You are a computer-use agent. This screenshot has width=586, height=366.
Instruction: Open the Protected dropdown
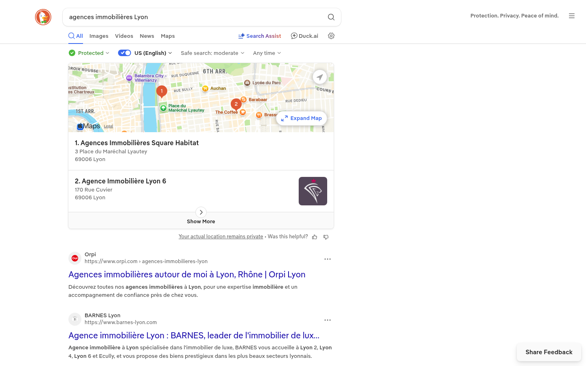click(89, 53)
